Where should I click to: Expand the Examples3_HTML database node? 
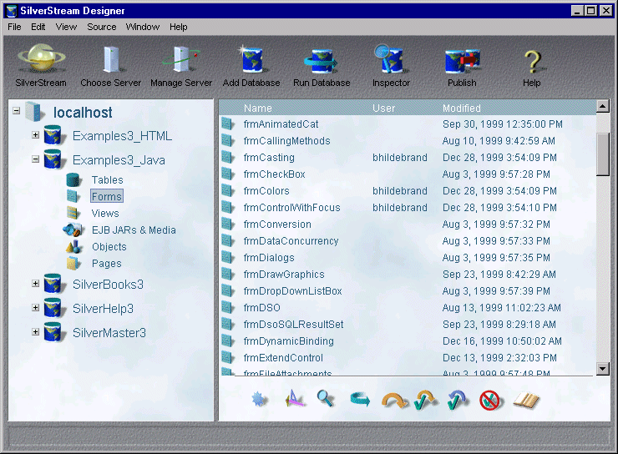point(35,134)
